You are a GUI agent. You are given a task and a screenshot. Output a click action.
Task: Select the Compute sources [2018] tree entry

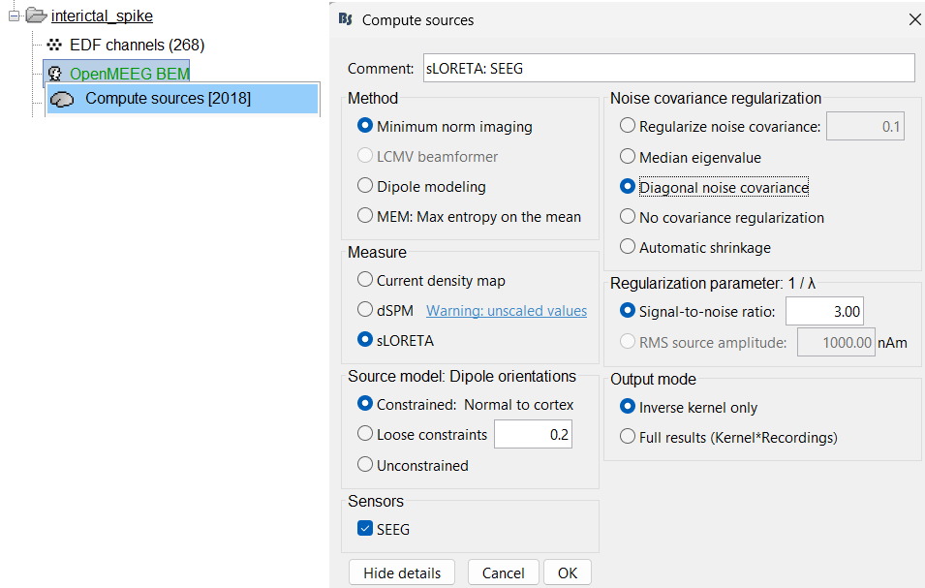pyautogui.click(x=167, y=99)
